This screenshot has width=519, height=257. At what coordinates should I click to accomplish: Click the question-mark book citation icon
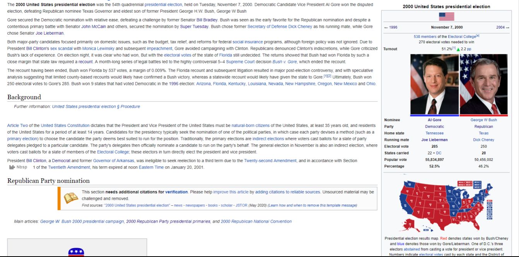click(71, 198)
